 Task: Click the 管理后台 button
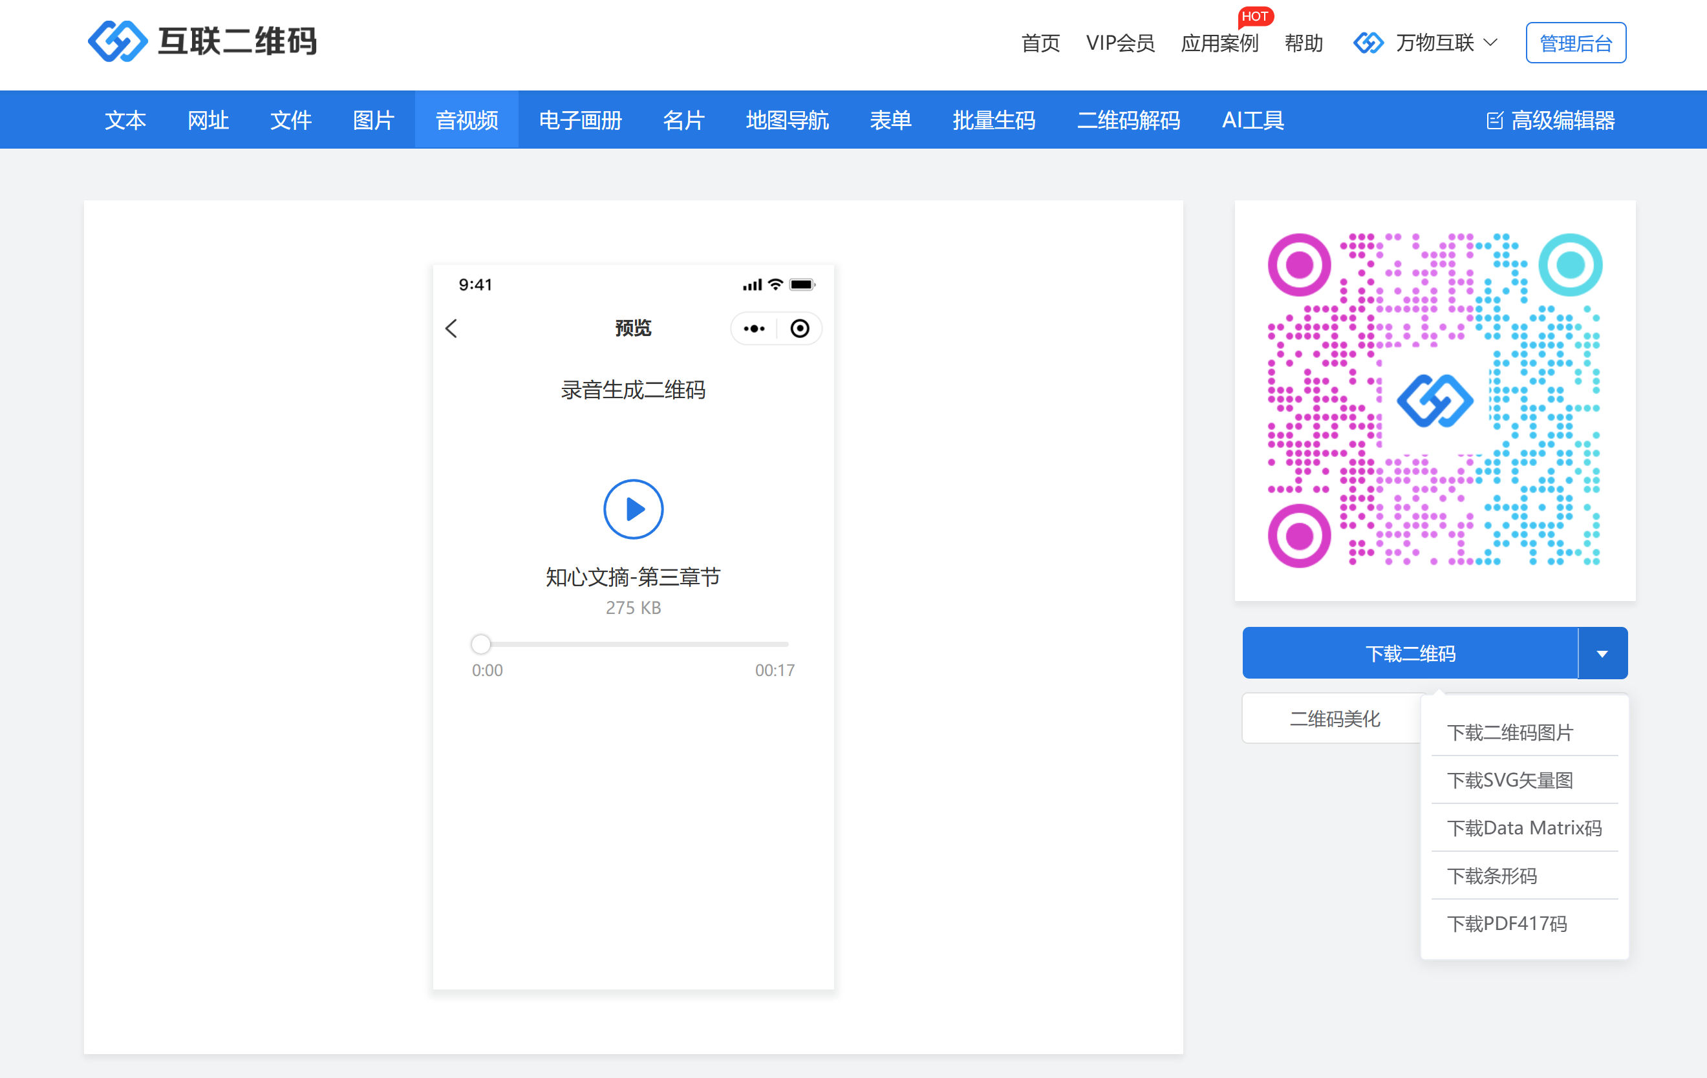[1575, 43]
